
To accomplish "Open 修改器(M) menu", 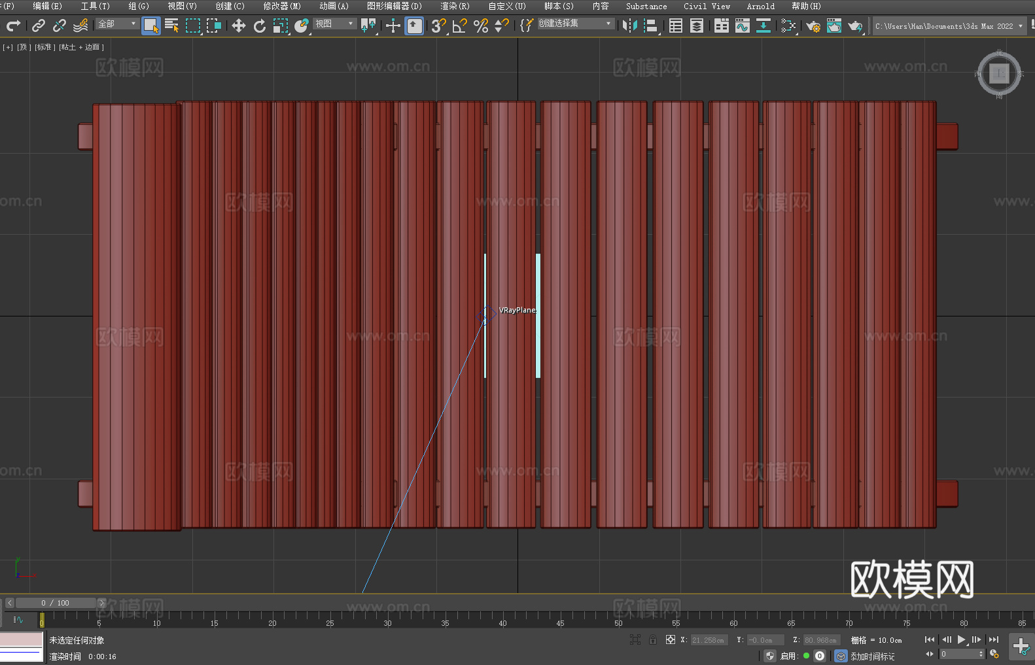I will pos(282,6).
